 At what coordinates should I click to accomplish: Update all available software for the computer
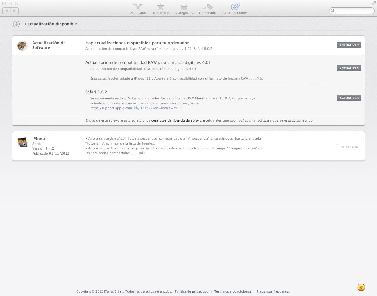349,45
